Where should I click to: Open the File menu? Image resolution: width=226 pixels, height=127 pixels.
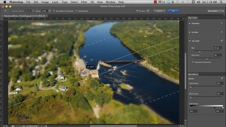(28, 2)
